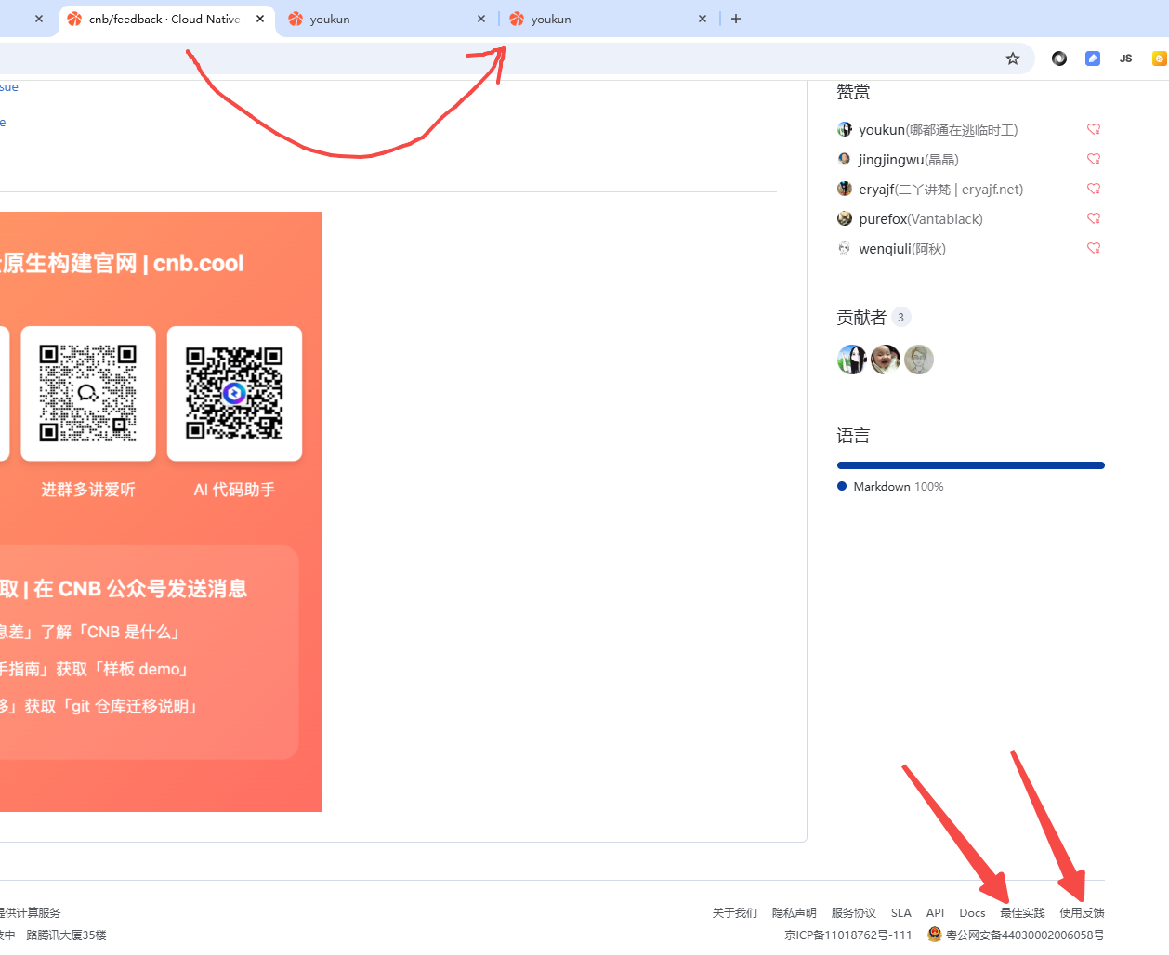Click the police badge icon beside 粤公网安备
Viewport: 1169px width, 955px height.
click(934, 935)
